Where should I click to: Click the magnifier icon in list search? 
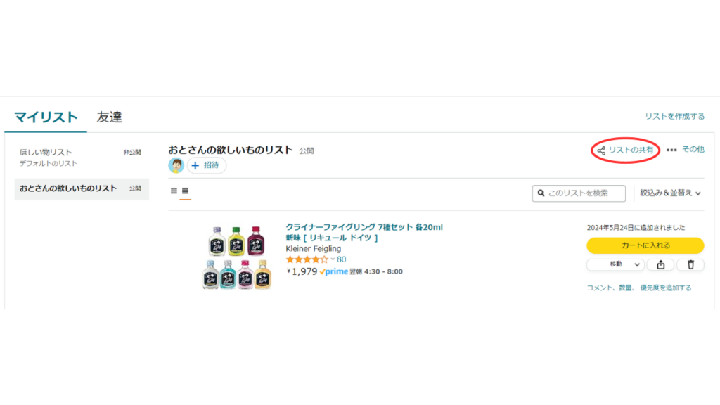tap(541, 193)
